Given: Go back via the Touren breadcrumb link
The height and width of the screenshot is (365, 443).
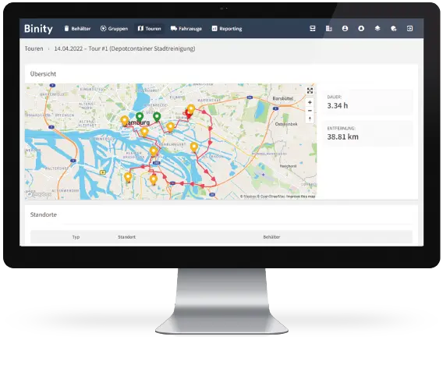Looking at the screenshot, I should [34, 48].
